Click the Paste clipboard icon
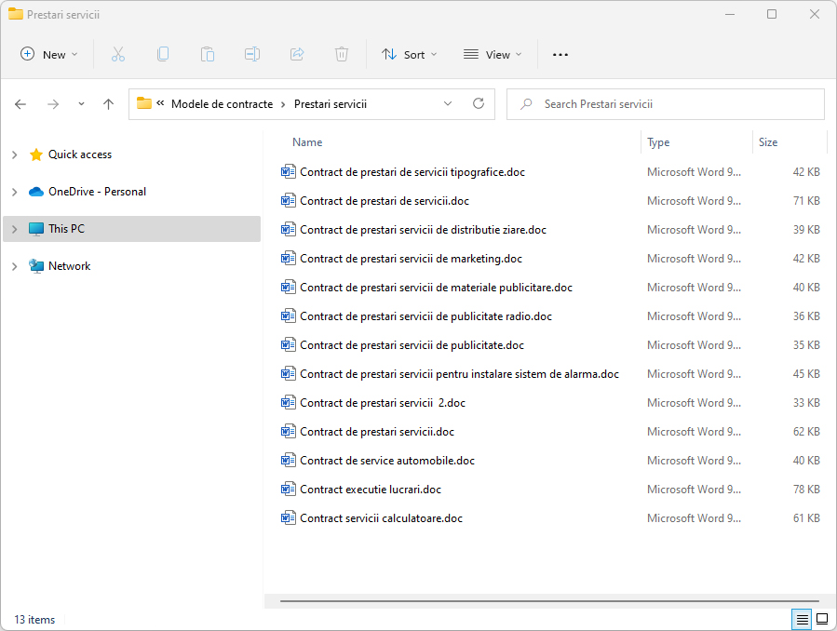Viewport: 837px width, 631px height. coord(208,54)
